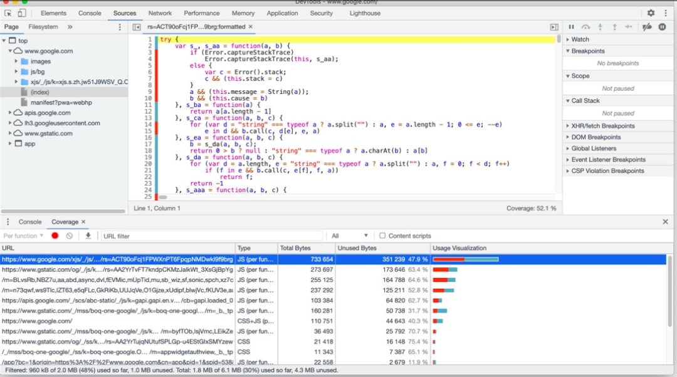Enable the Content scripts checkbox
677x377 pixels.
tap(382, 236)
